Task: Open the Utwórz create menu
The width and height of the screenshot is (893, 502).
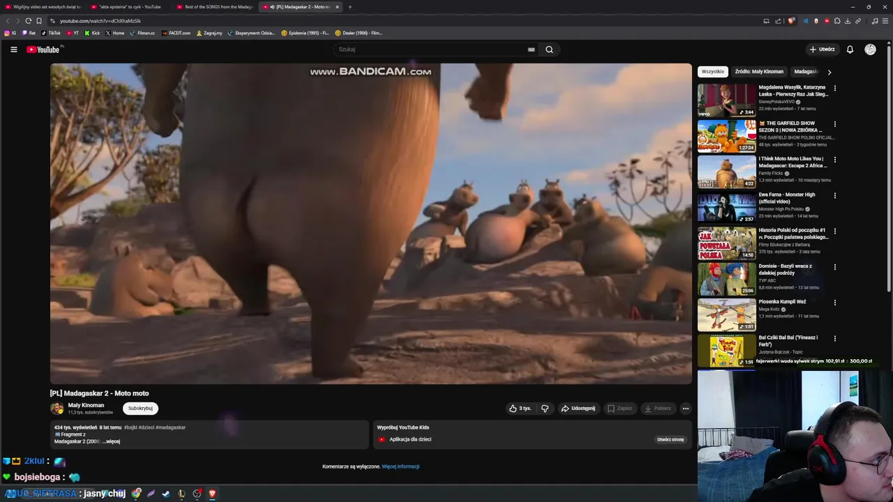Action: coord(822,50)
